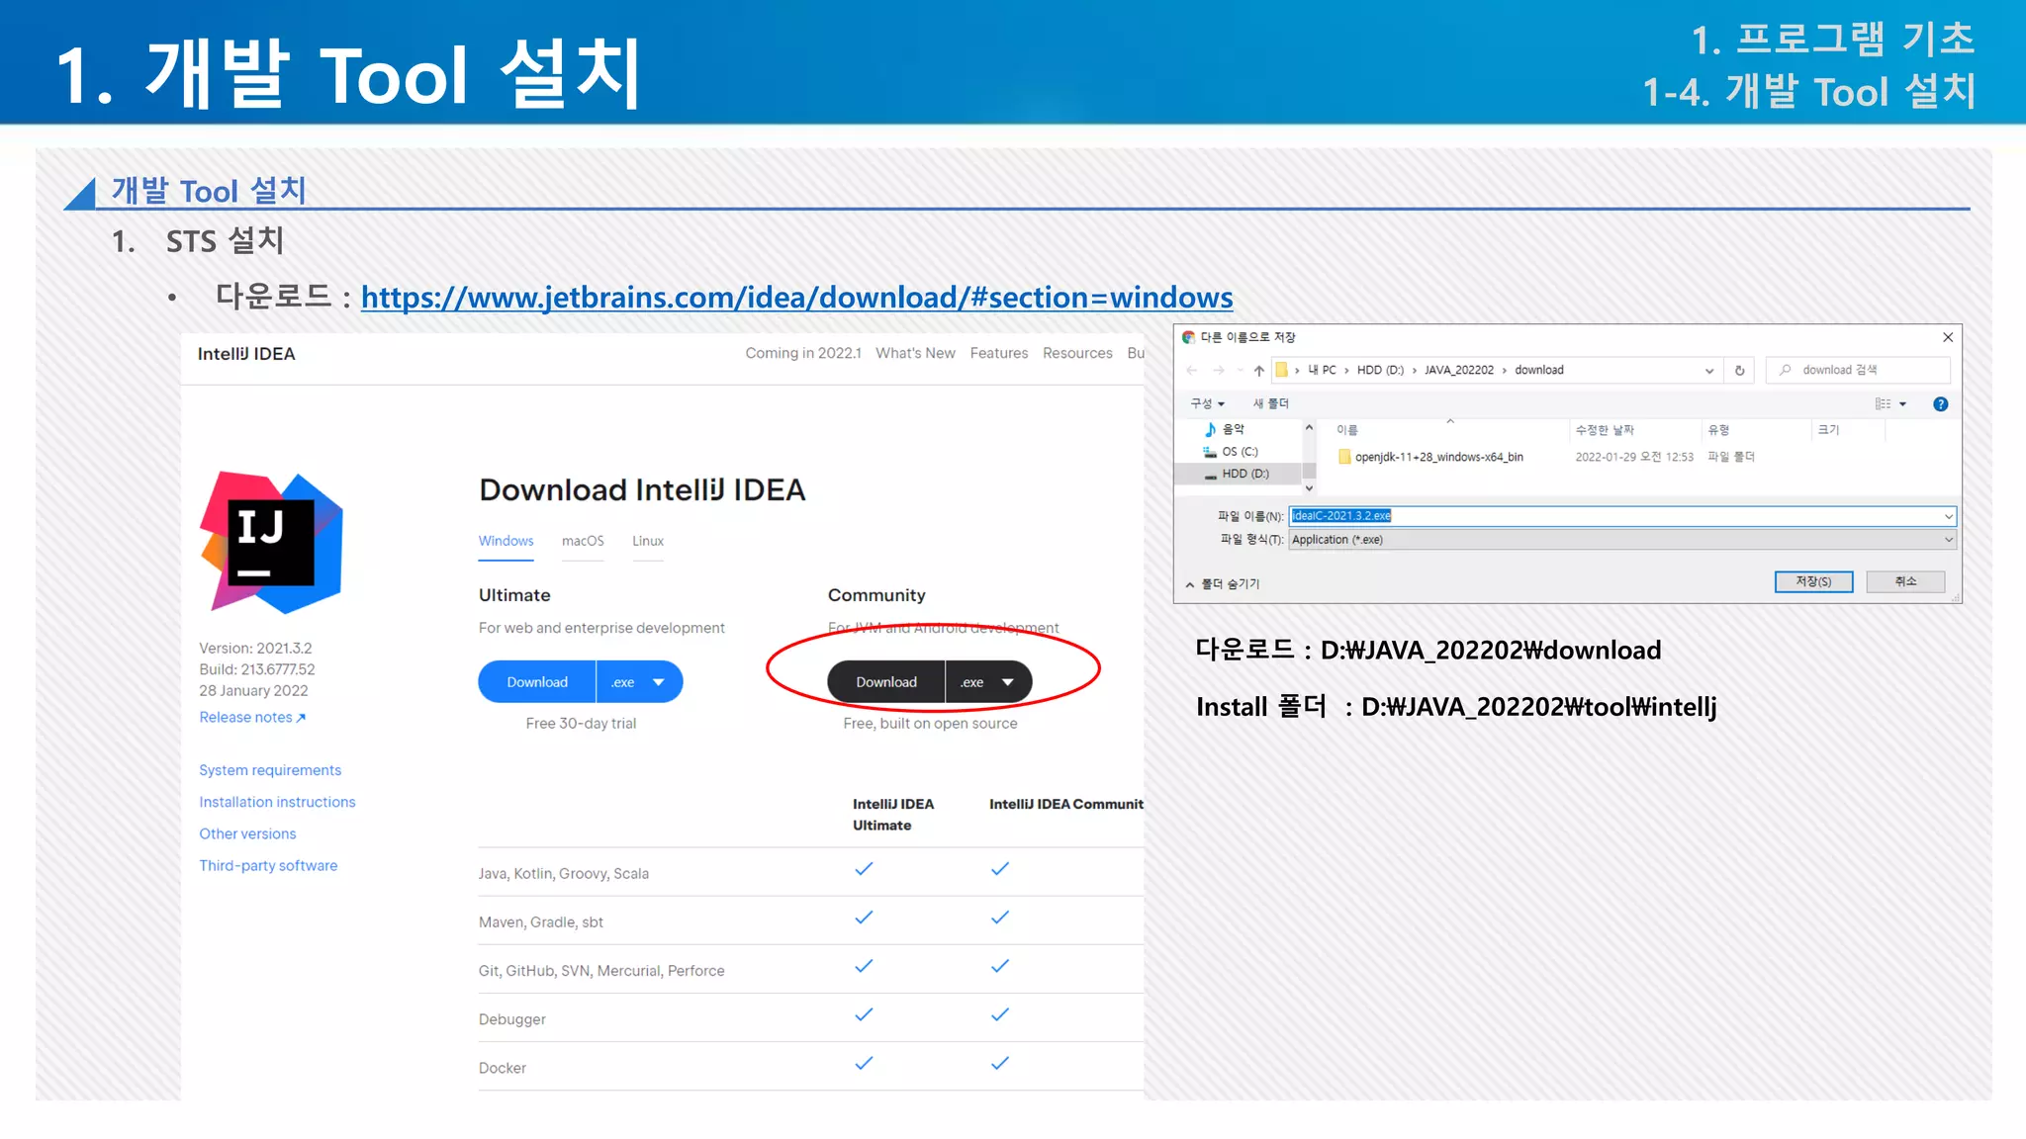Open the help icon in save dialog
This screenshot has height=1139, width=2026.
(x=1940, y=403)
